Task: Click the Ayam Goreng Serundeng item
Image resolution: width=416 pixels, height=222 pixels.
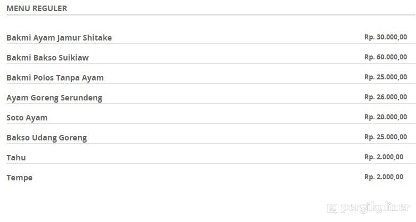Action: pos(54,98)
